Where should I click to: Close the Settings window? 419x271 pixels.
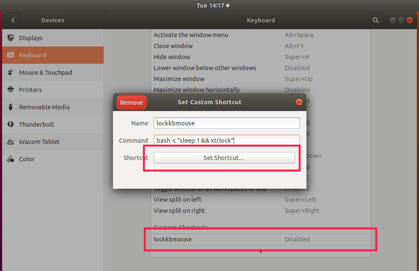[410, 20]
